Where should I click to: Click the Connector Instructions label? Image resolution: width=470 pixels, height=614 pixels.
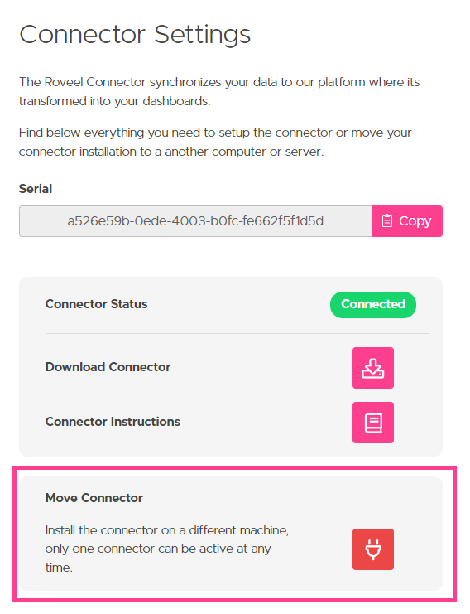[113, 422]
